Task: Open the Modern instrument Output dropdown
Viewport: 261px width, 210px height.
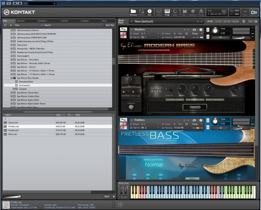Action: (x=144, y=34)
